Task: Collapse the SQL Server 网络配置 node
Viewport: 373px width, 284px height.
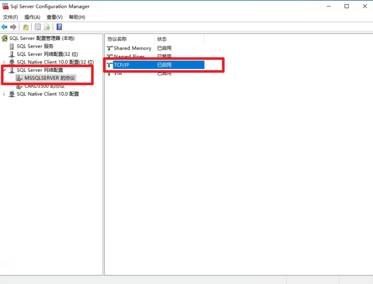Action: coord(4,70)
